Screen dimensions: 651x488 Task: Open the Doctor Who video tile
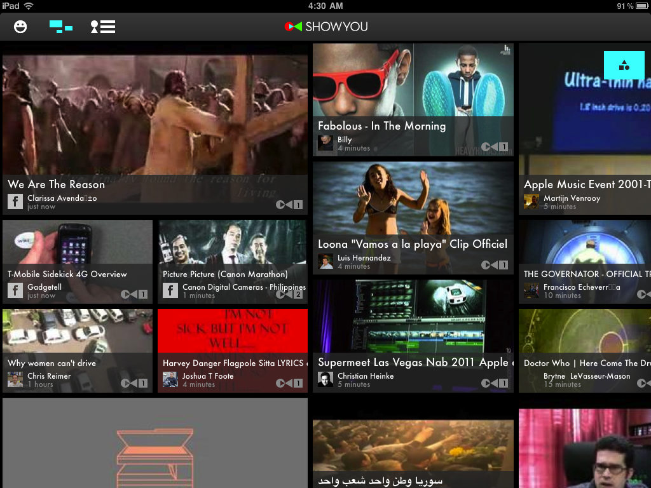585,351
